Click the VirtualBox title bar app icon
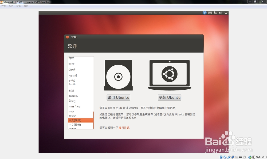Image resolution: width=267 pixels, height=159 pixels. 2,2
